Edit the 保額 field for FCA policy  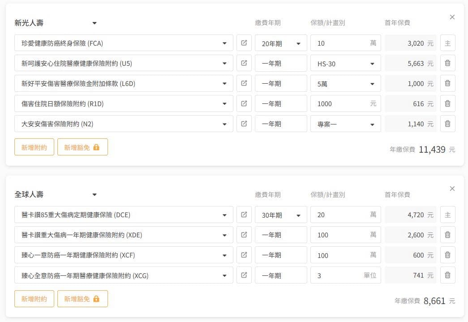[x=340, y=43]
